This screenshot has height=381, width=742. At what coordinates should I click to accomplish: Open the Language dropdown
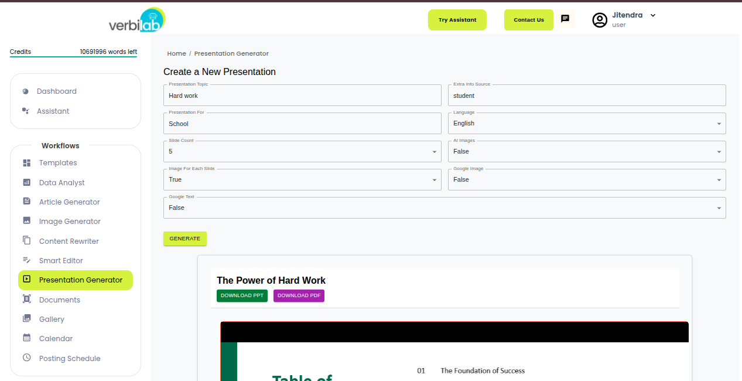587,123
